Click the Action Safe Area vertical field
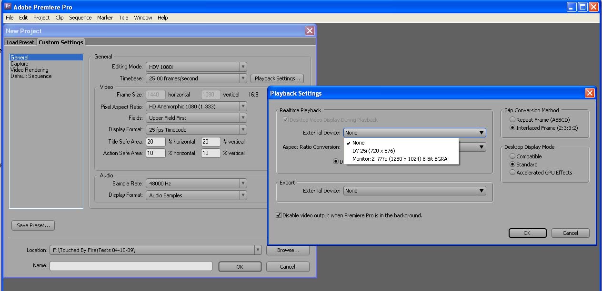602x291 pixels. pyautogui.click(x=211, y=153)
